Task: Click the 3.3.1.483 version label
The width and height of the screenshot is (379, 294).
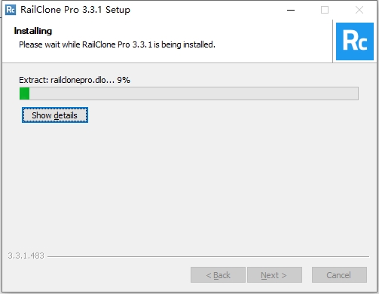Action: [26, 256]
